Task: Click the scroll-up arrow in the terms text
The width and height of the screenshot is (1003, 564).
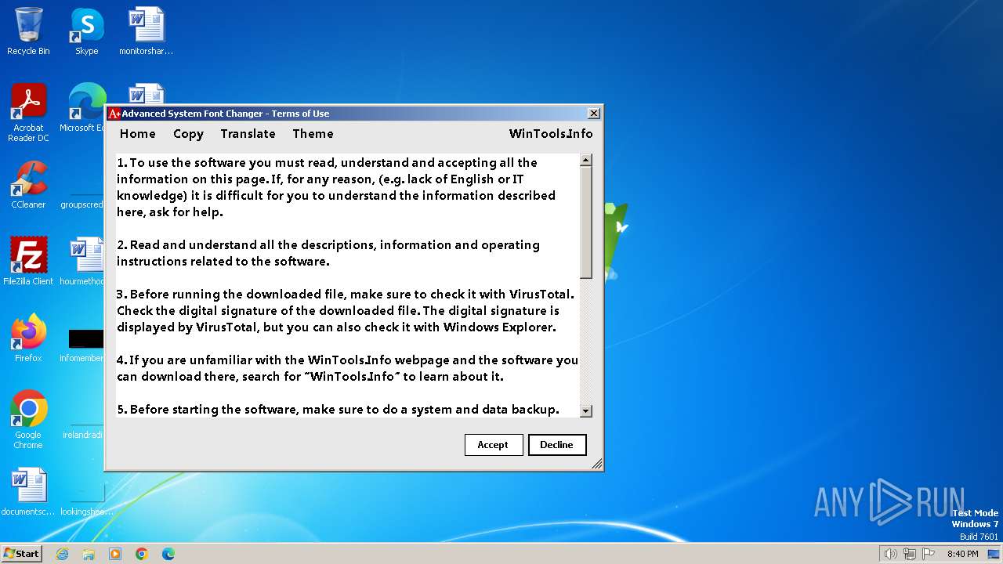Action: click(x=586, y=161)
